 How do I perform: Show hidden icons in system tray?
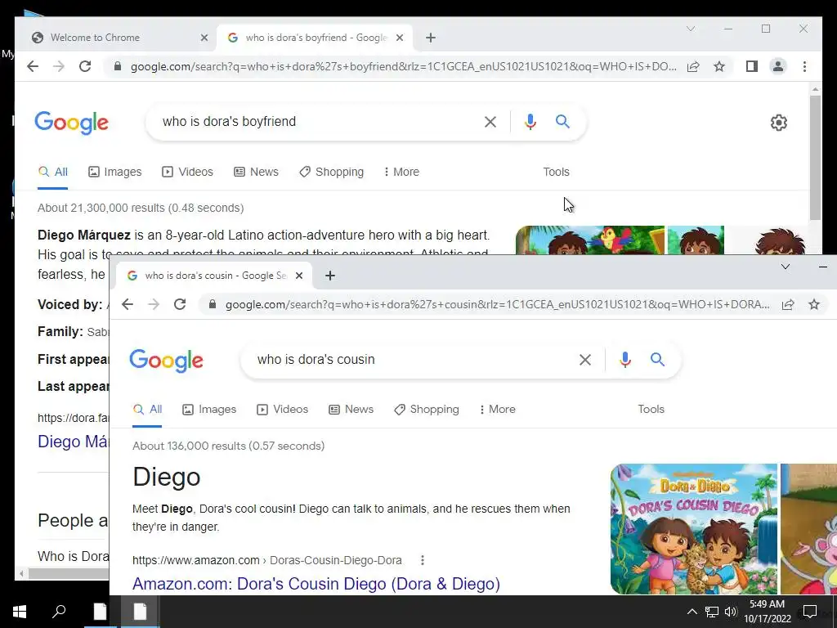click(692, 612)
